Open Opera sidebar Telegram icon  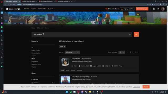[2, 31]
